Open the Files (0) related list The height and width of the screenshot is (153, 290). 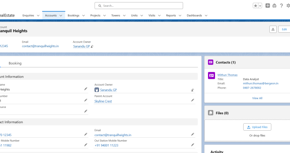tap(222, 113)
